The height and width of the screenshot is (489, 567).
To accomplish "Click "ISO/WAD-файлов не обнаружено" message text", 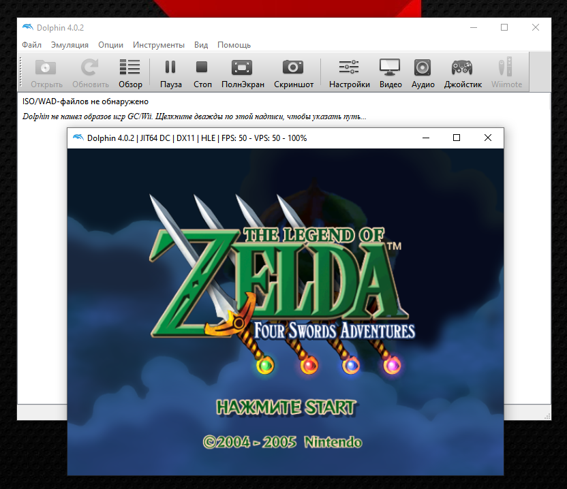I will tap(85, 101).
